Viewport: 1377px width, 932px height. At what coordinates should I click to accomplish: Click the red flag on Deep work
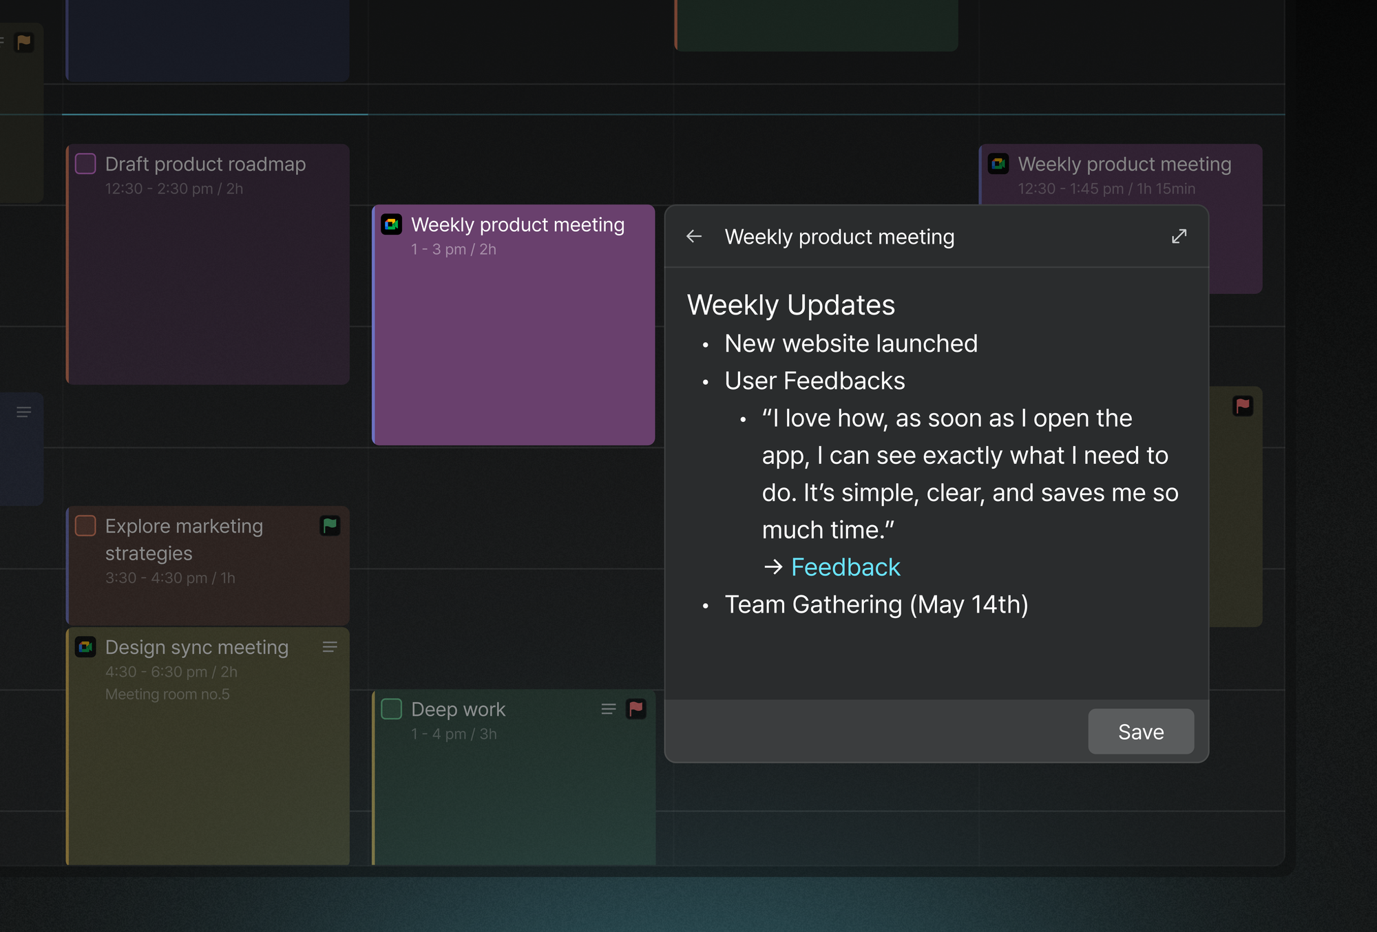(636, 709)
